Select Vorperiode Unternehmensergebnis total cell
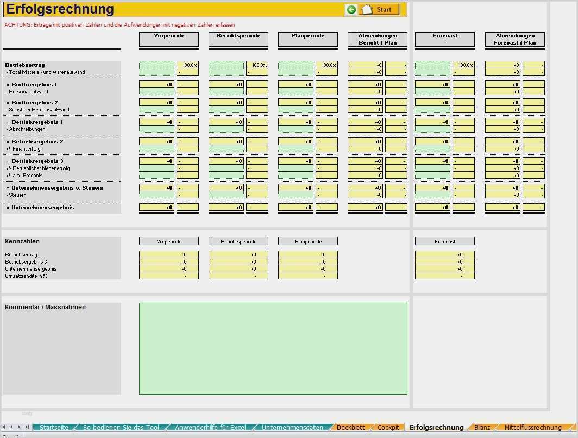 156,207
